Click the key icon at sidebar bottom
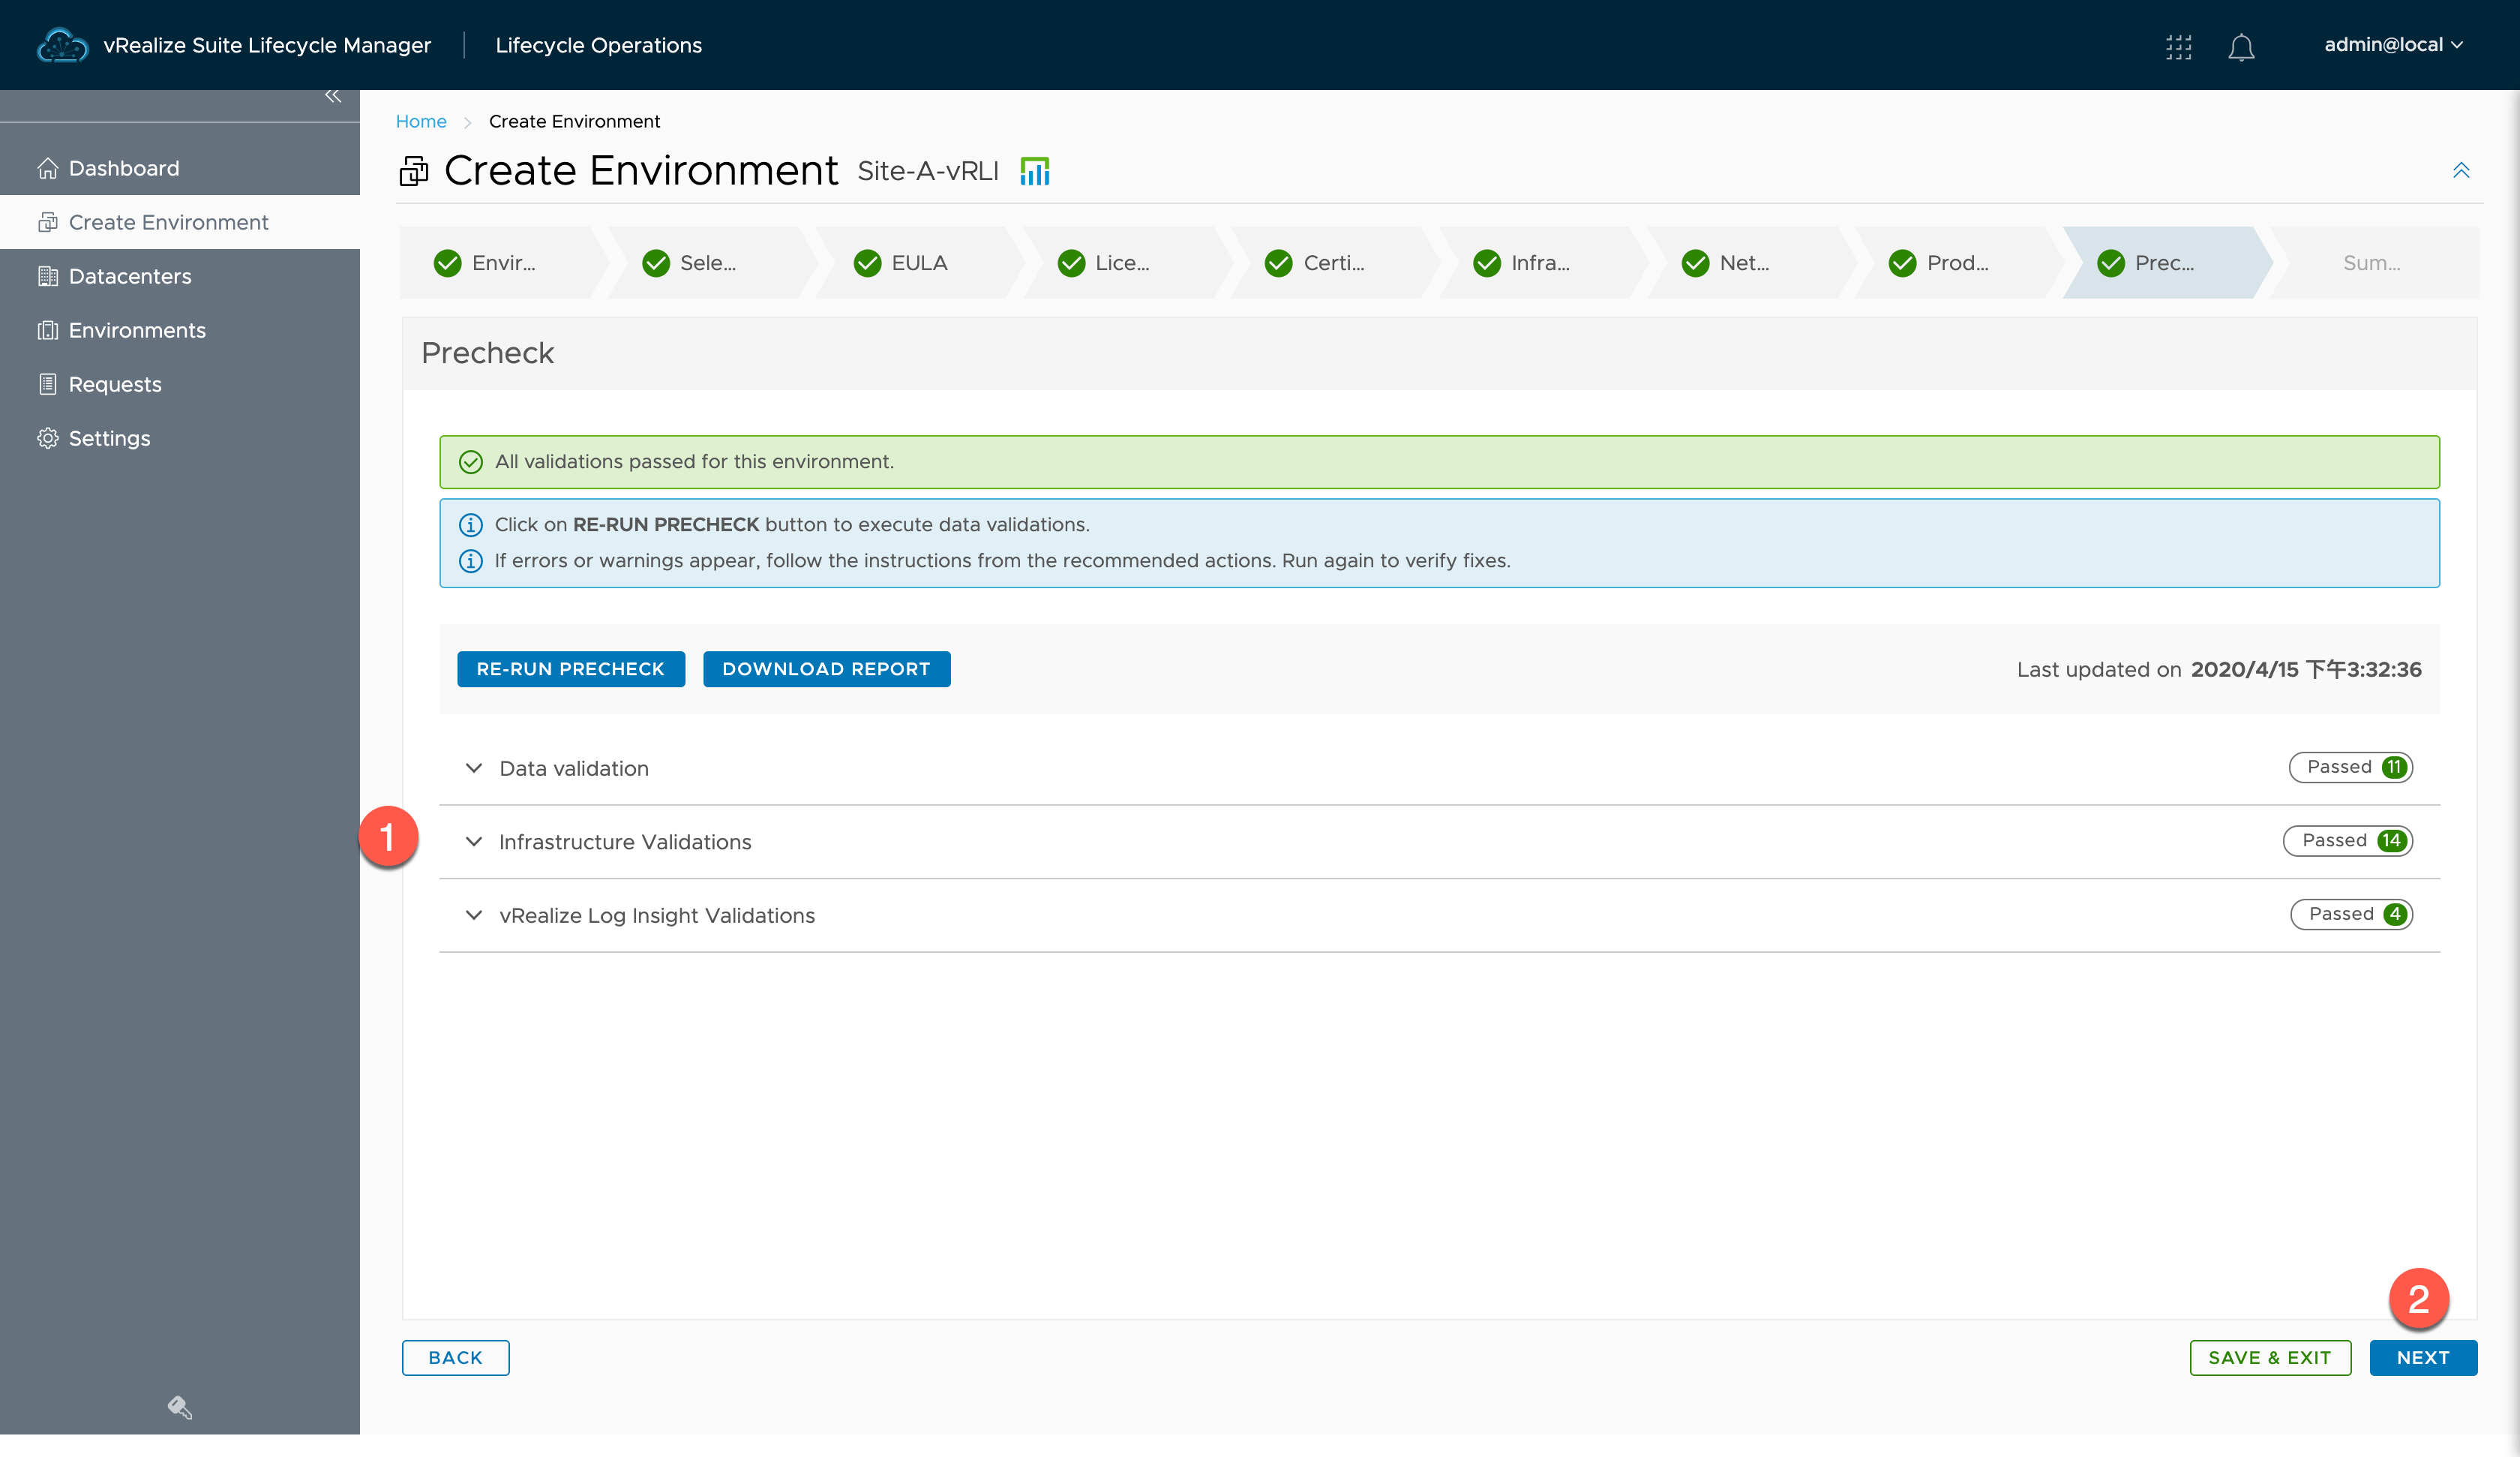The width and height of the screenshot is (2520, 1457). [x=179, y=1407]
